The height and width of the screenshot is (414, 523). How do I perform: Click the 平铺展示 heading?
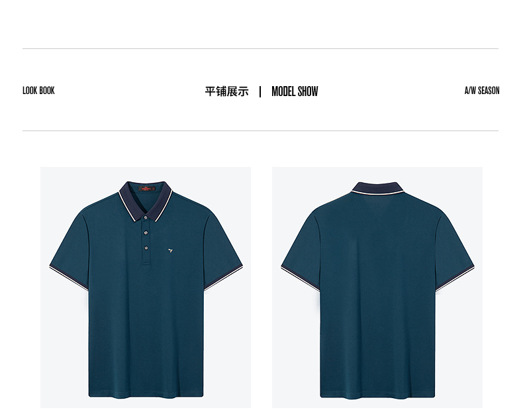[x=227, y=91]
